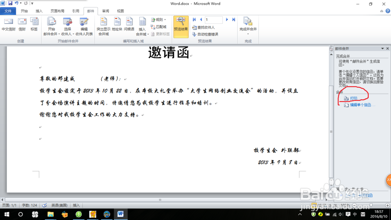Open Start Mail Merge menu

(51, 27)
